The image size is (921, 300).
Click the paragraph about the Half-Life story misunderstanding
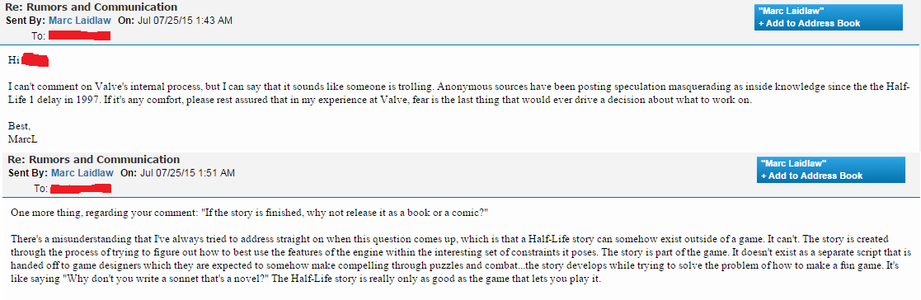[460, 259]
